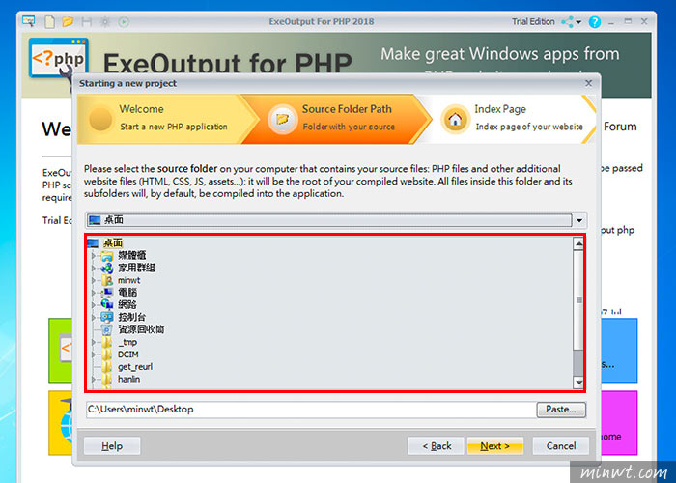Select the 資源回收筒 recycle bin icon

107,330
